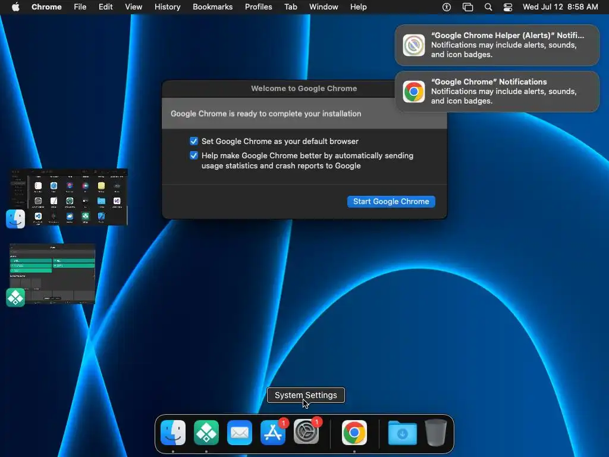
Task: Open Spotlight search in menu bar
Action: point(488,7)
